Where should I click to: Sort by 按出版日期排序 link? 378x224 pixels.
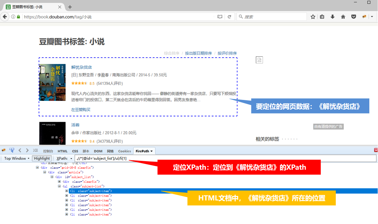coord(198,54)
